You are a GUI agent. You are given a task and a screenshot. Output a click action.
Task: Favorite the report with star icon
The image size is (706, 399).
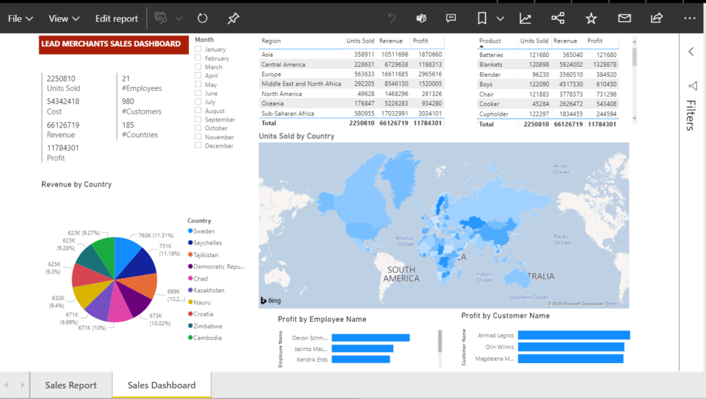click(x=591, y=19)
